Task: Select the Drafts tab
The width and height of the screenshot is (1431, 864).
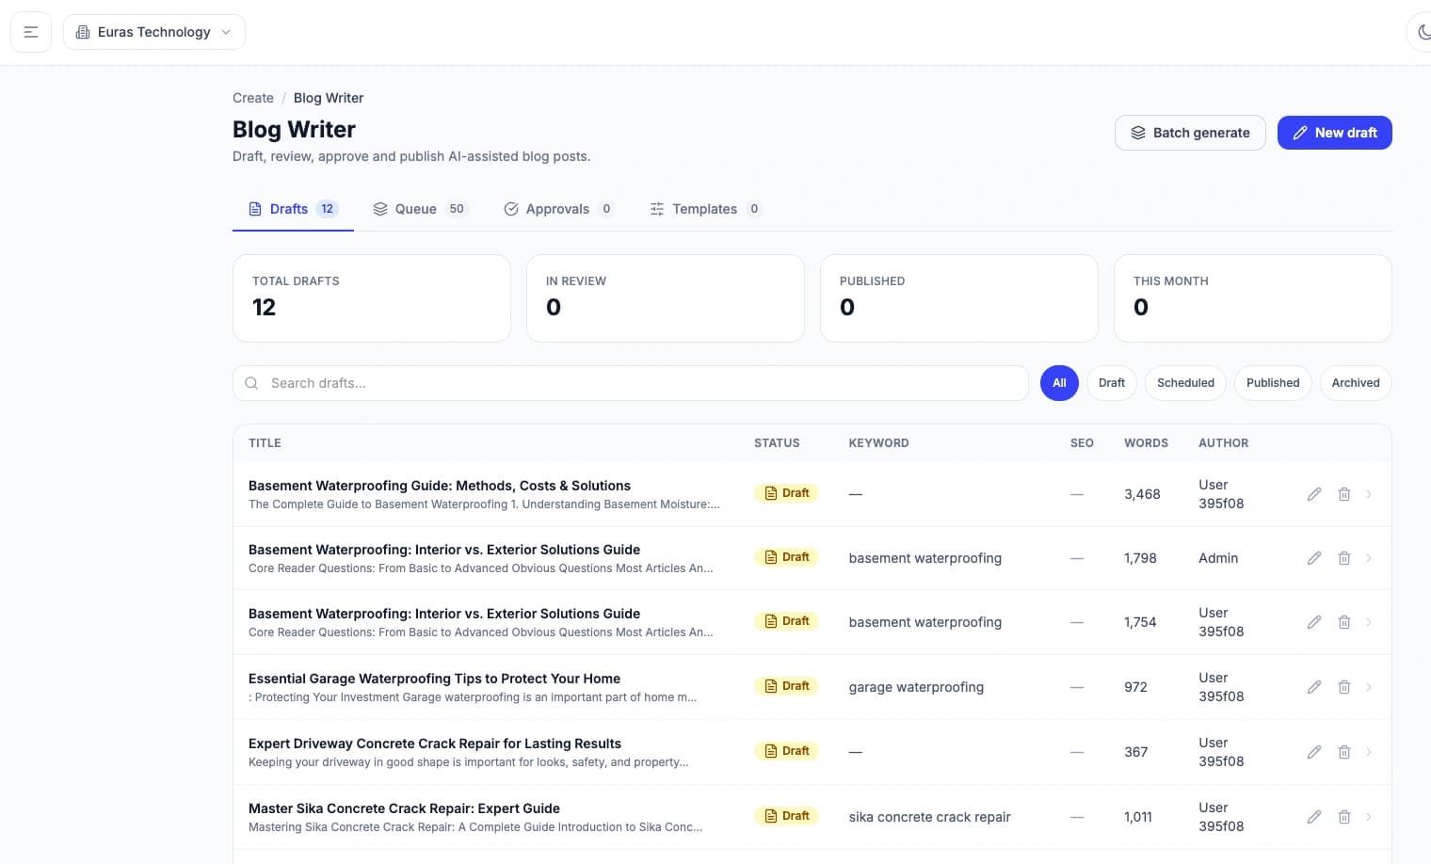Action: click(x=293, y=209)
